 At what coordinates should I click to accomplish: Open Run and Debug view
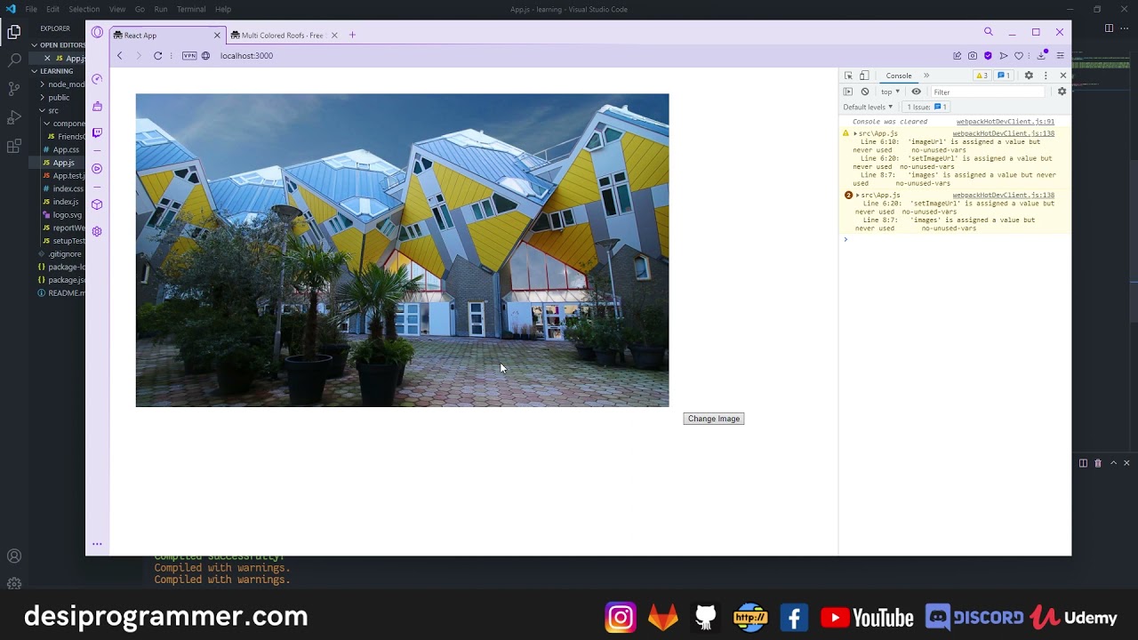point(13,117)
